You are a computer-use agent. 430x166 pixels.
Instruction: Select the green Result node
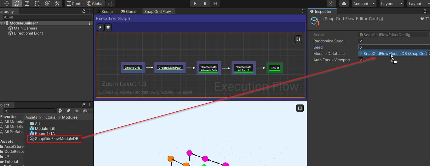coord(275,68)
